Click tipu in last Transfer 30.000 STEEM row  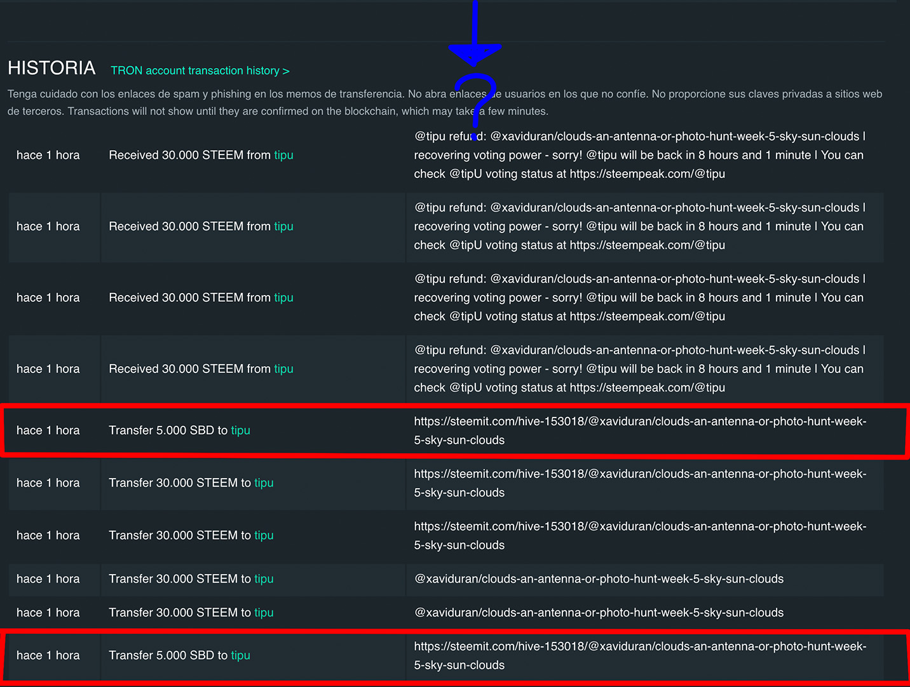pos(264,613)
